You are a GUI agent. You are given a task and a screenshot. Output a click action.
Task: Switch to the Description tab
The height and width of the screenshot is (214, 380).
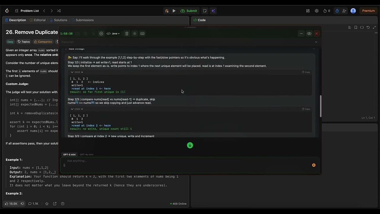click(x=15, y=20)
